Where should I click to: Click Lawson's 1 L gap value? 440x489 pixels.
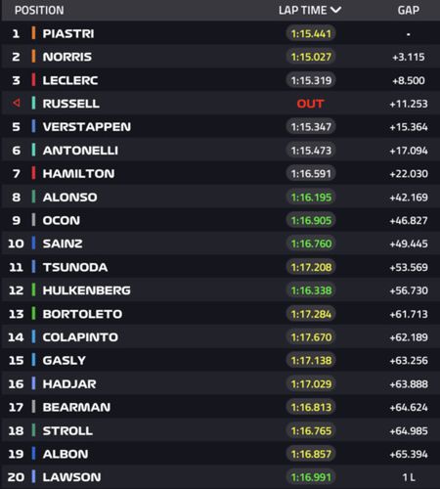click(x=409, y=477)
